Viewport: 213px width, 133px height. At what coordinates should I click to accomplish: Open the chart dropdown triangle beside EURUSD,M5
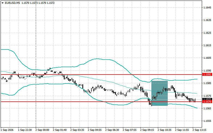(x=2, y=3)
